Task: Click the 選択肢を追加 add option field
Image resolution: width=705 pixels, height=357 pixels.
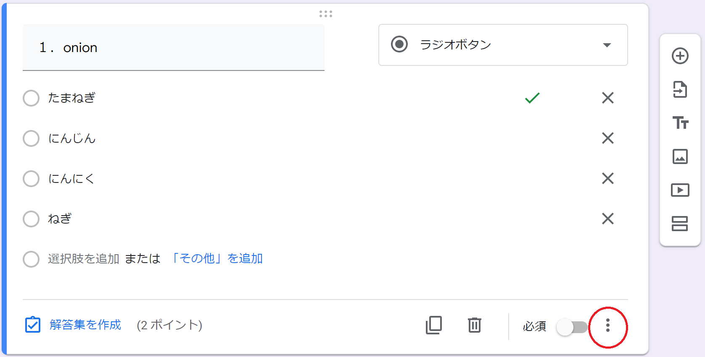Action: (x=84, y=259)
